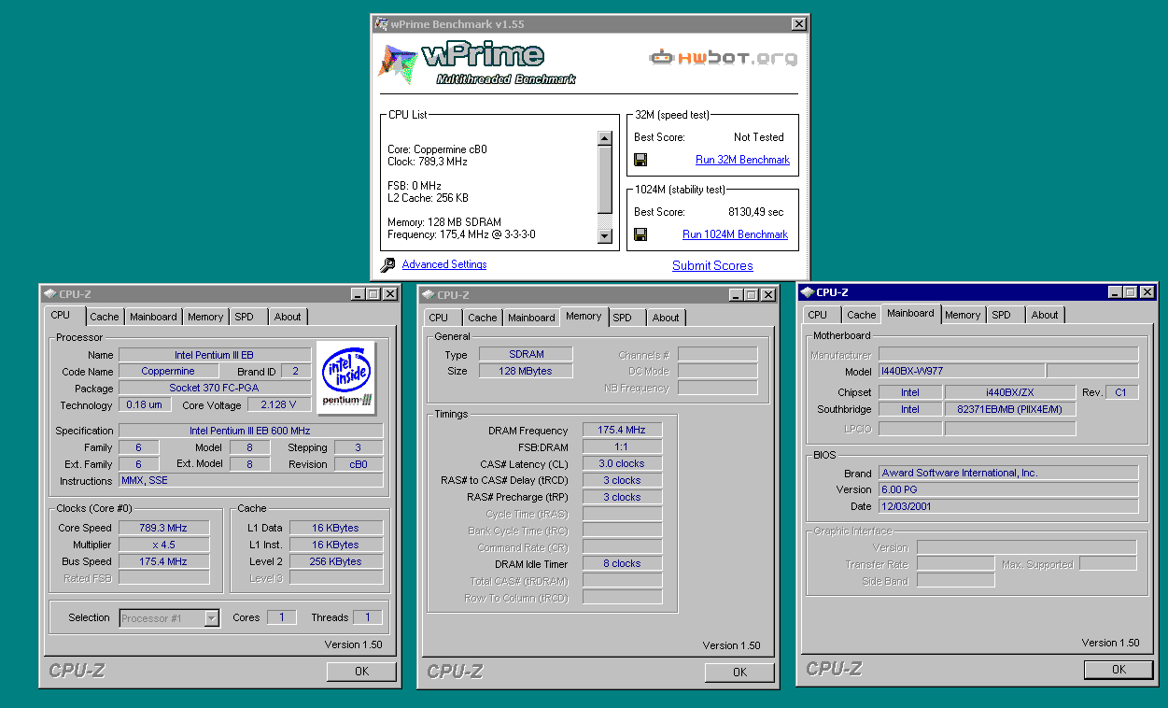Click the wPrime title bar app icon
Screen dimensions: 1168x708
(380, 23)
